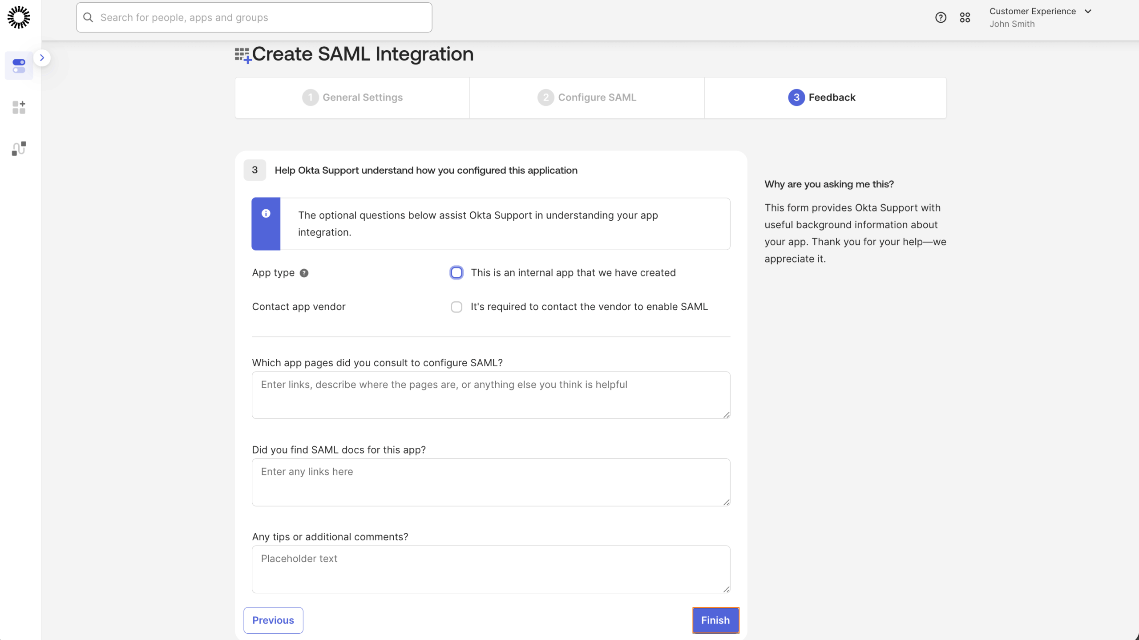Expand the collapsed sidebar with the chevron
The width and height of the screenshot is (1139, 640).
point(42,57)
